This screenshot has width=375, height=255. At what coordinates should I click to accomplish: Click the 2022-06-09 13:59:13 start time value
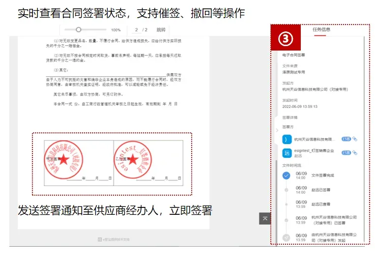pyautogui.click(x=300, y=106)
